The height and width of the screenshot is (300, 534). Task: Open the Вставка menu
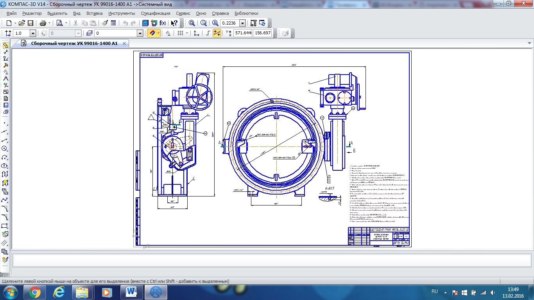pyautogui.click(x=95, y=13)
